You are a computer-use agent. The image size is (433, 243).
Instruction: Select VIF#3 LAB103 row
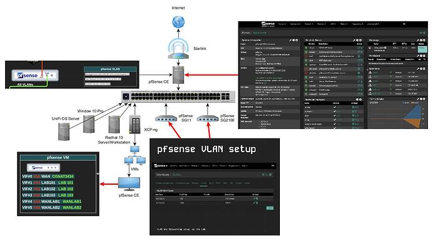tap(48, 195)
